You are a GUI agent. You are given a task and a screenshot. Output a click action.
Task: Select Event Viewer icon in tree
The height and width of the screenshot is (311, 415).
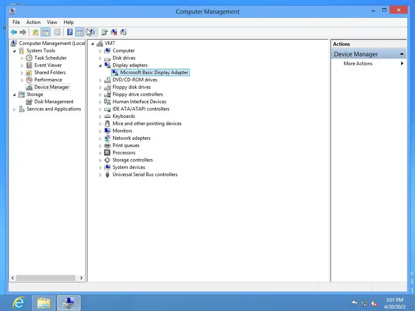coord(29,65)
